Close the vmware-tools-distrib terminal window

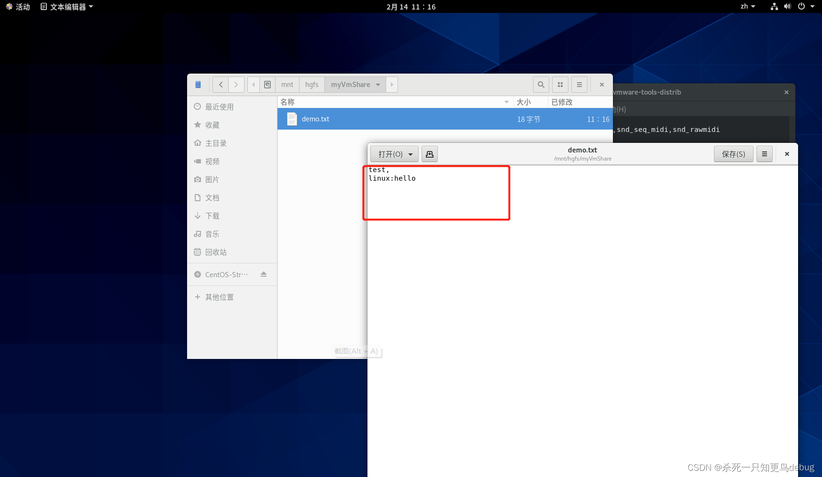click(x=787, y=92)
